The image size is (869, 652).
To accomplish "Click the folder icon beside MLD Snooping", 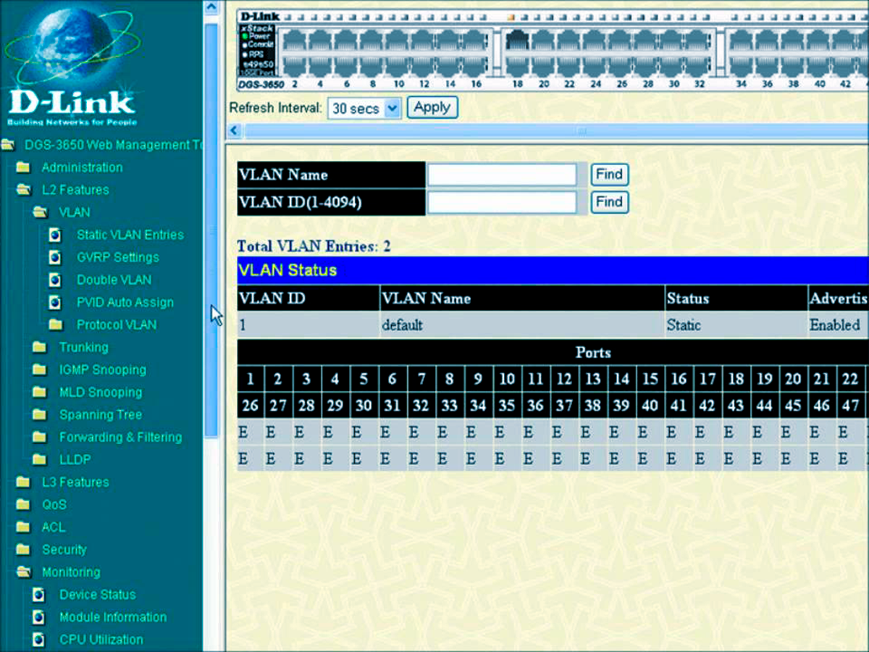I will click(41, 392).
